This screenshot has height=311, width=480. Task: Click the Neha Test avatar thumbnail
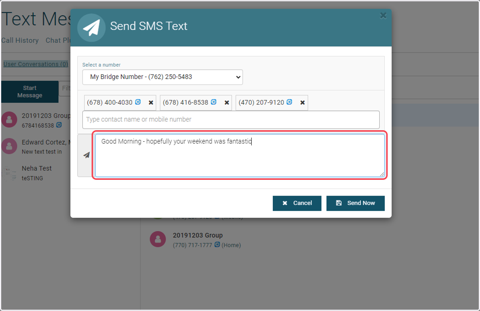pos(9,173)
